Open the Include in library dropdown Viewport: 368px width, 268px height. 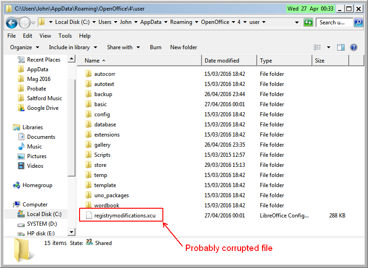pyautogui.click(x=73, y=47)
